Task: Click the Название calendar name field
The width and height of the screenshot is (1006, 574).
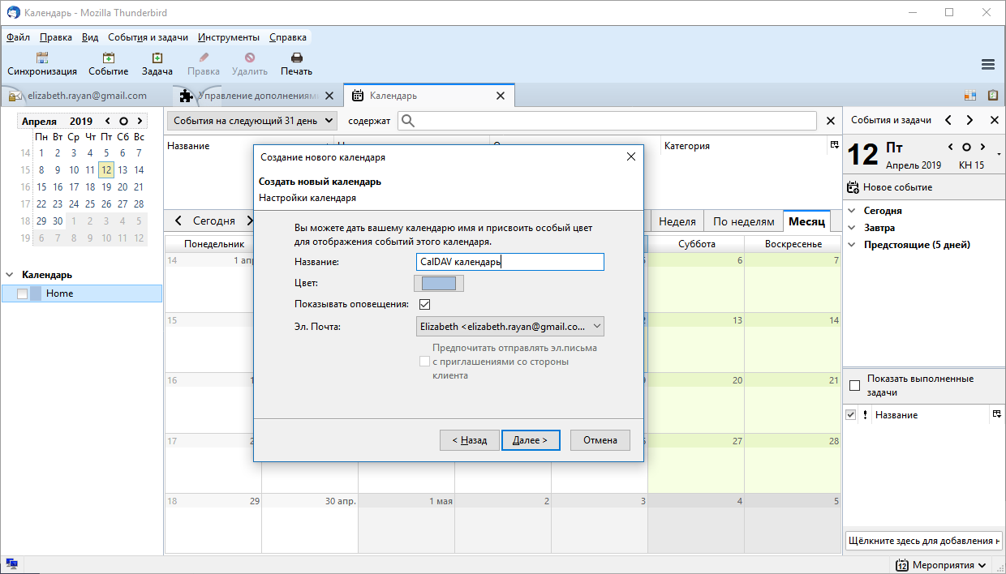Action: click(x=509, y=262)
